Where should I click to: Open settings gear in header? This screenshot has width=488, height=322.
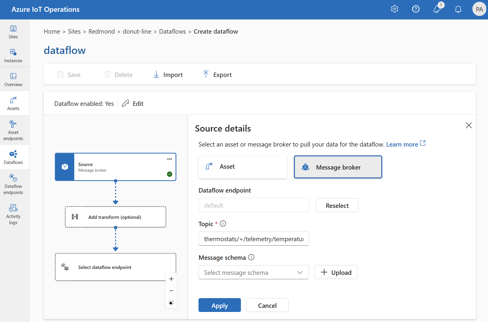[395, 9]
